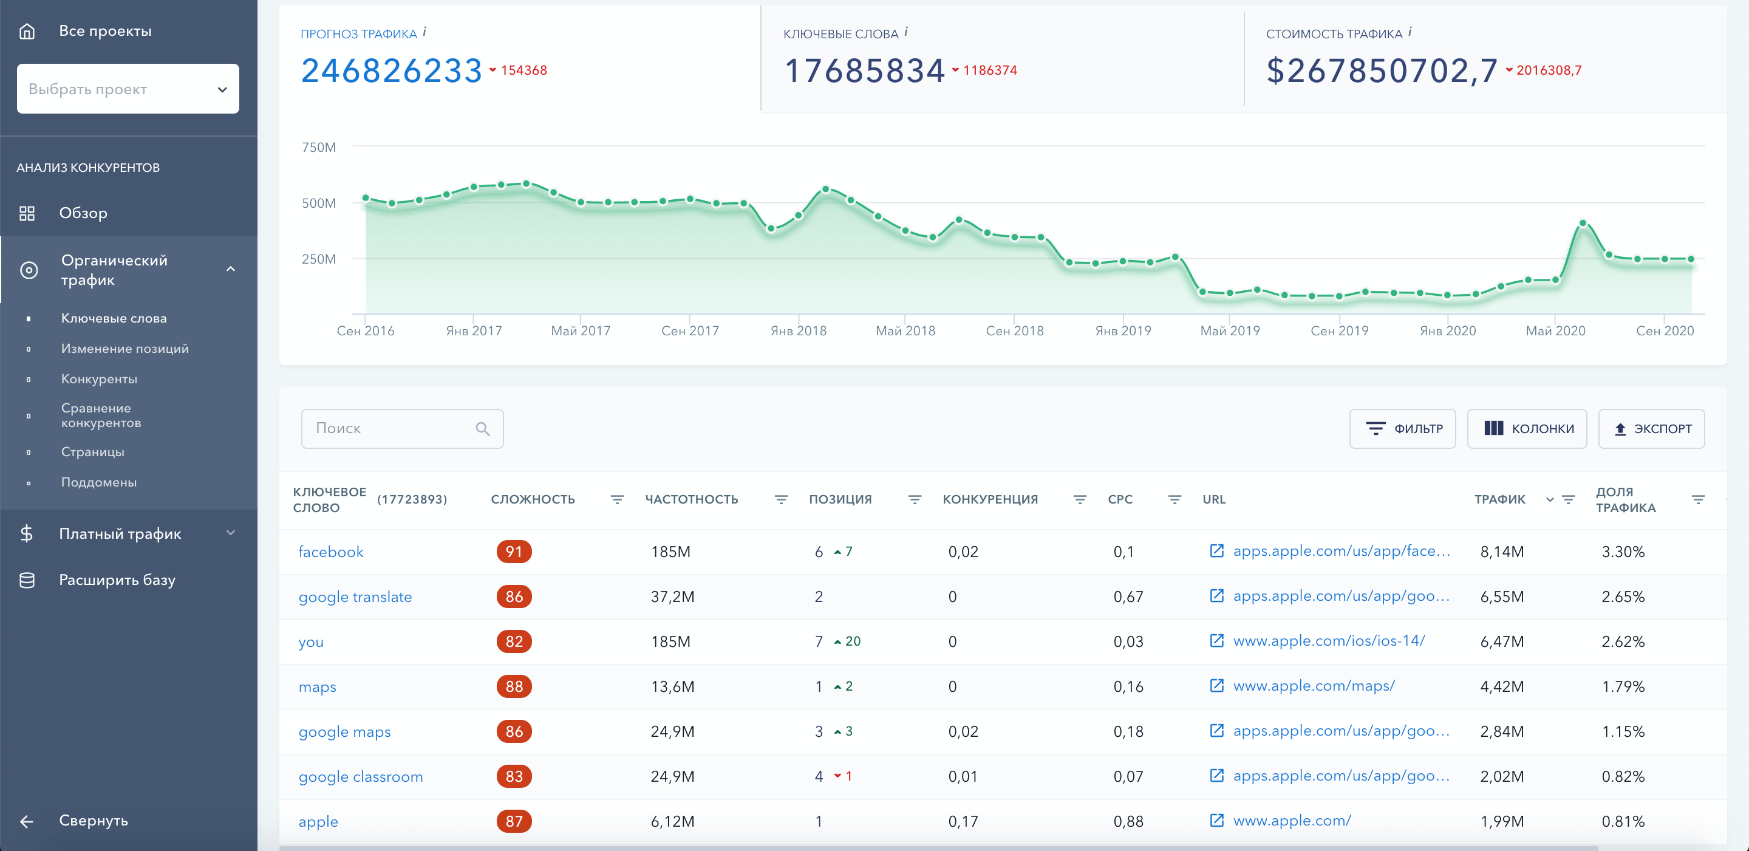Open the home icon for all projects
The height and width of the screenshot is (851, 1749).
pyautogui.click(x=27, y=31)
